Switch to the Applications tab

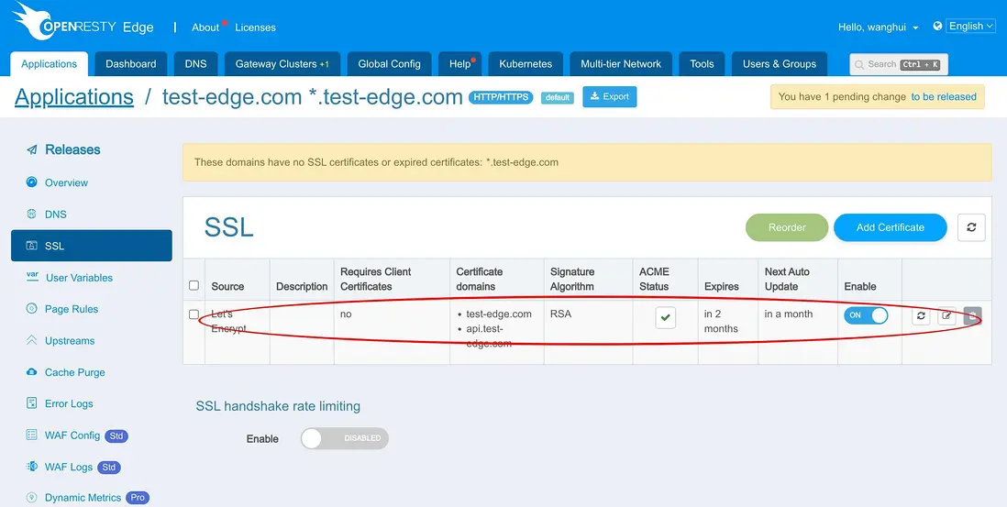coord(49,64)
